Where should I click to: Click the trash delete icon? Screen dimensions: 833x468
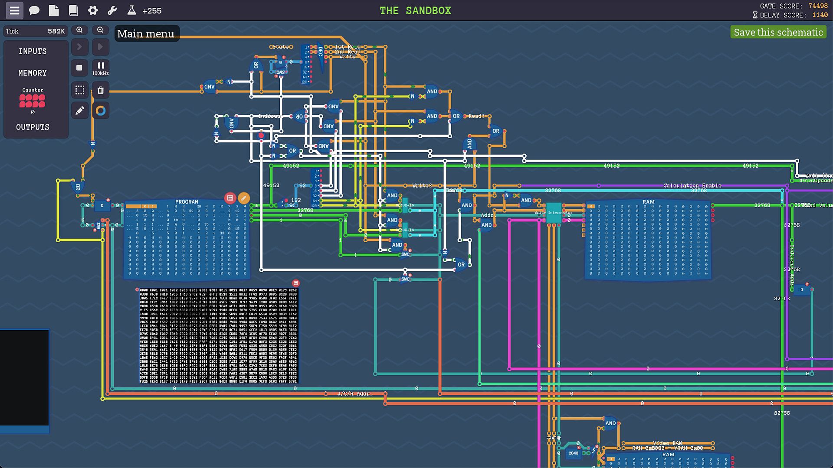tap(101, 90)
